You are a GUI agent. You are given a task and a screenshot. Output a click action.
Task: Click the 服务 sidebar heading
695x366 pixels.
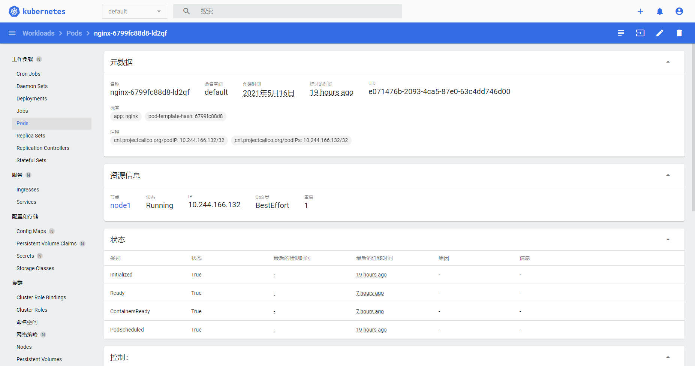[17, 175]
